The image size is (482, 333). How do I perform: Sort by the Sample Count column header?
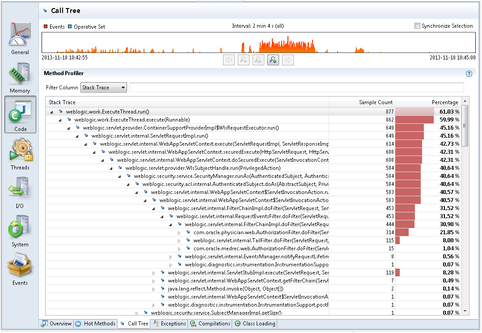click(x=376, y=102)
